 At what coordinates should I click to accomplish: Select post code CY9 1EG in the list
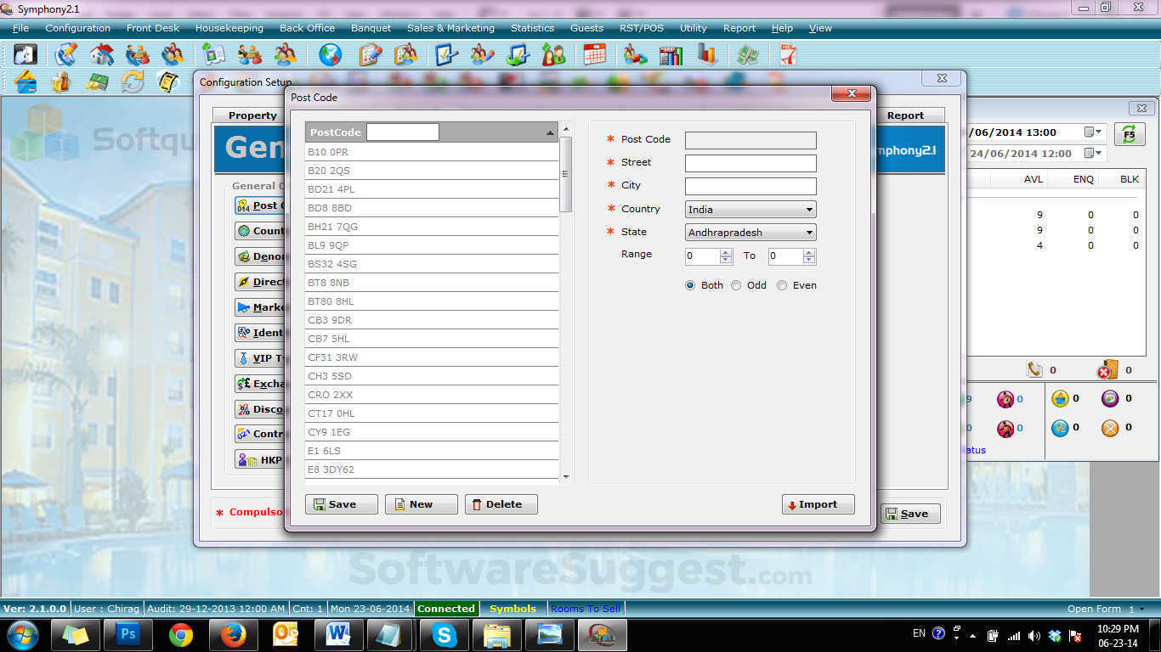click(x=432, y=432)
